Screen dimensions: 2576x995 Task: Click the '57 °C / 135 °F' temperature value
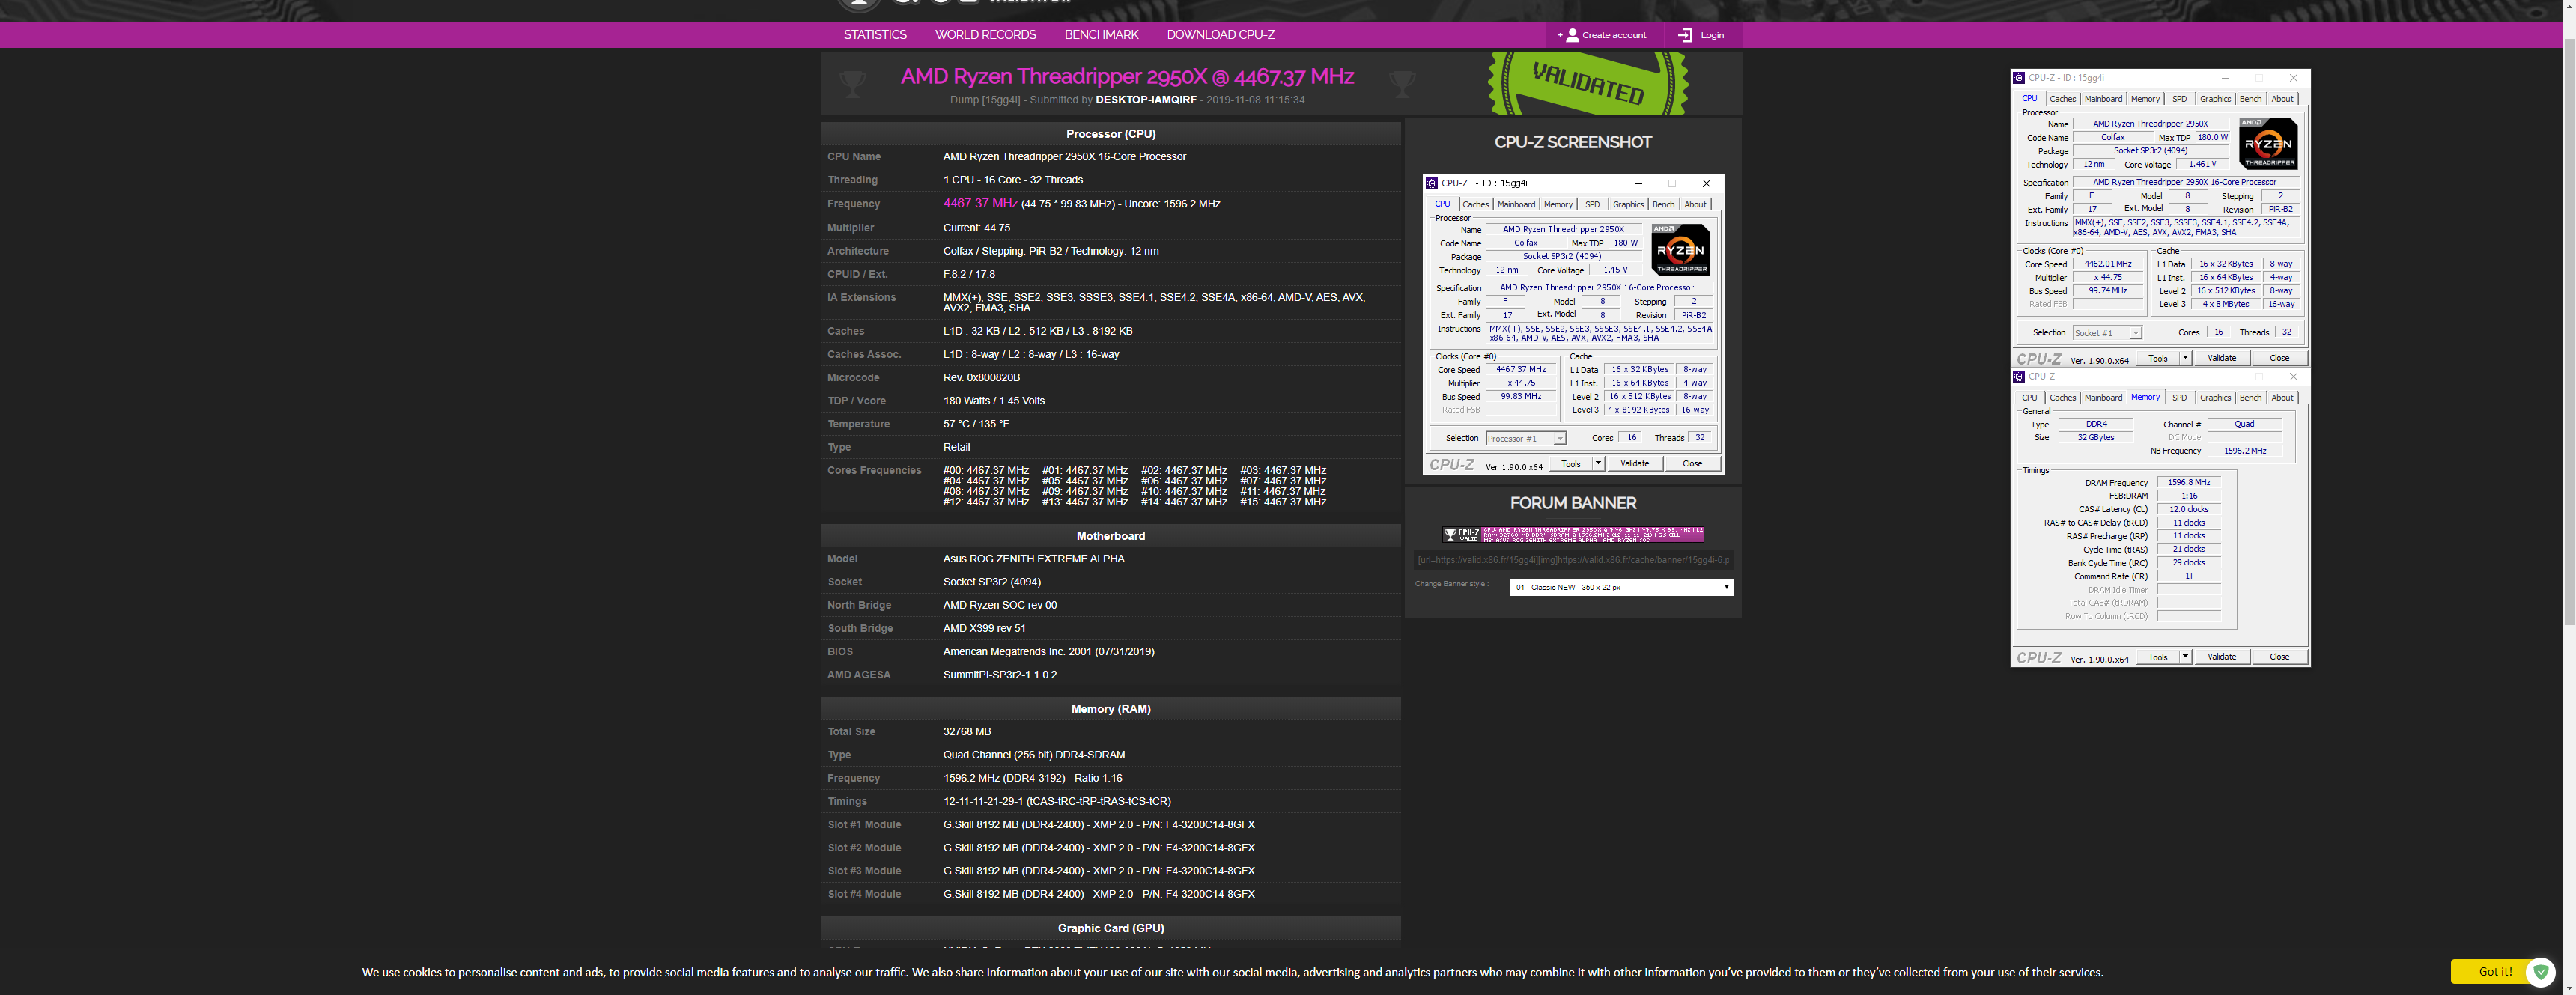coord(976,424)
